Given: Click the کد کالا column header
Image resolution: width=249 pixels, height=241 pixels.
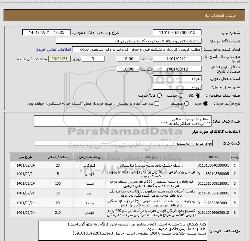Looking at the screenshot, I should tap(213, 157).
